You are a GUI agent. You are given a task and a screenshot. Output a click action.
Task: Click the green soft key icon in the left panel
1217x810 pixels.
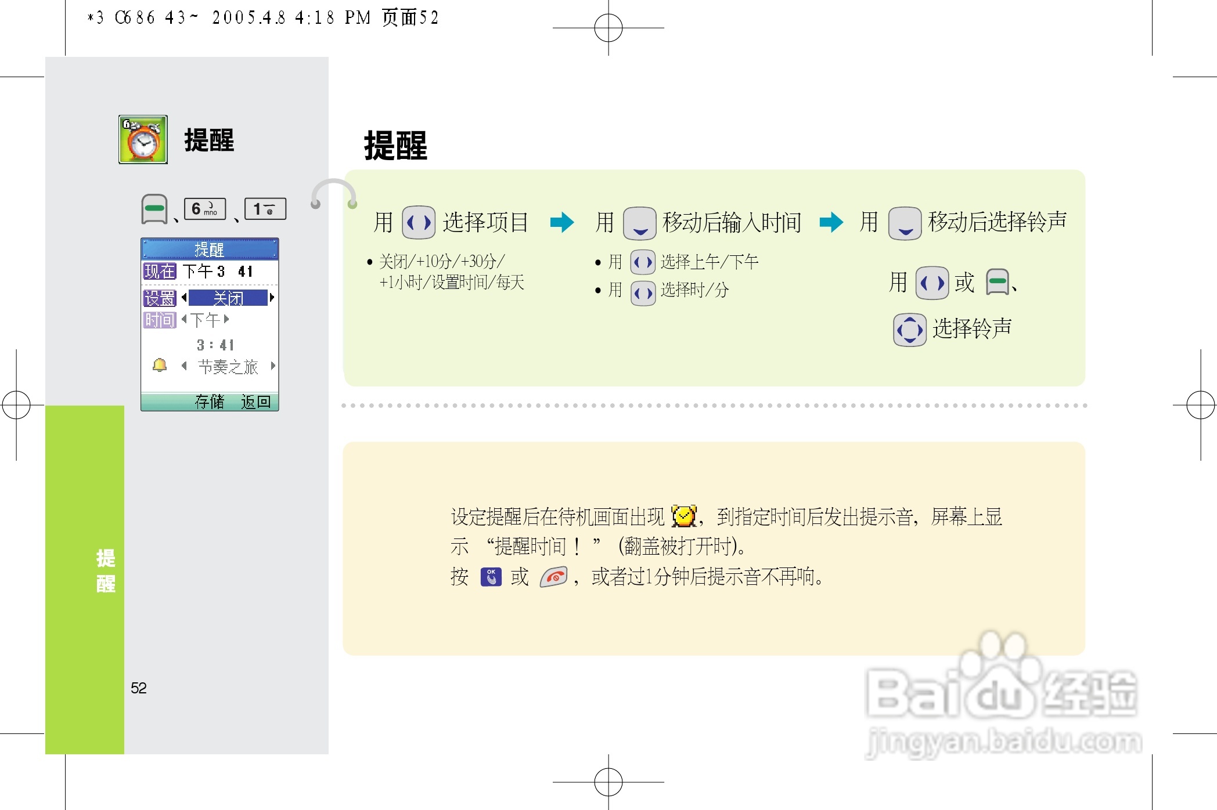[x=154, y=209]
